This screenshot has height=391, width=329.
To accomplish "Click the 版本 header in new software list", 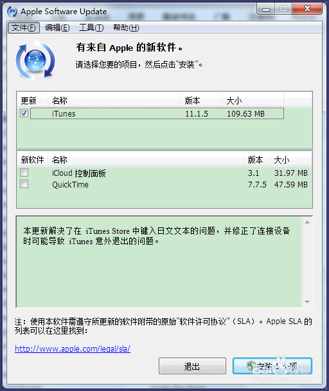I will pyautogui.click(x=257, y=160).
